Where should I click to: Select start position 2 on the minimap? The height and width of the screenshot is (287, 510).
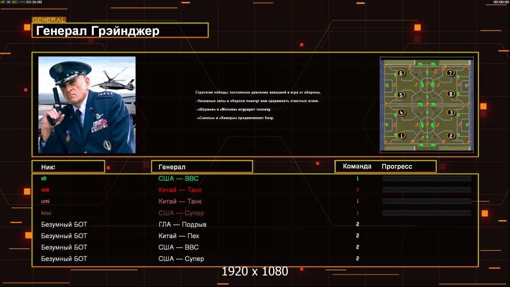(451, 135)
